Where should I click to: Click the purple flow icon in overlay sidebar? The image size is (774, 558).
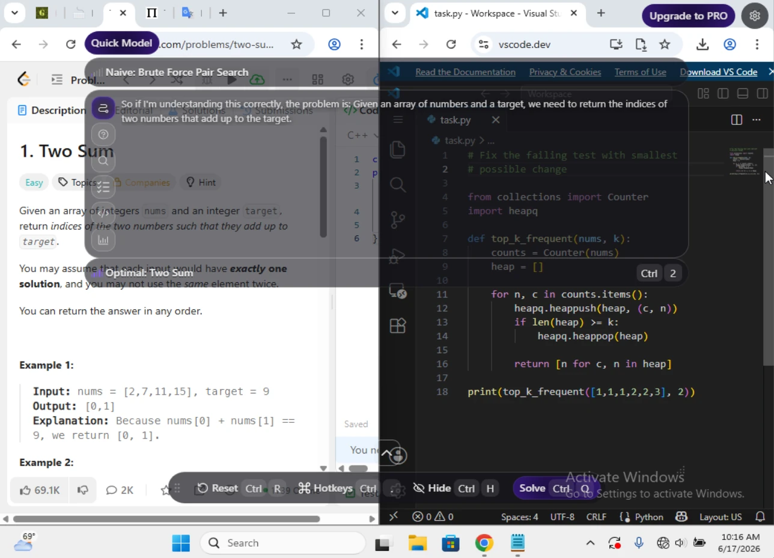pos(103,108)
